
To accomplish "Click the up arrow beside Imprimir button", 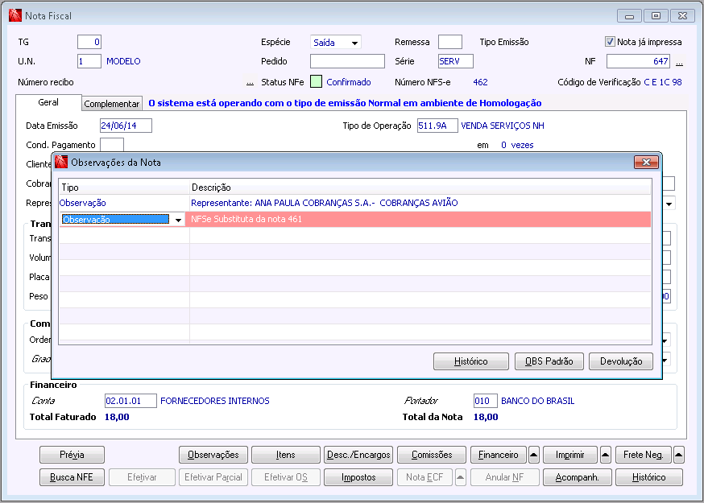I will click(606, 455).
